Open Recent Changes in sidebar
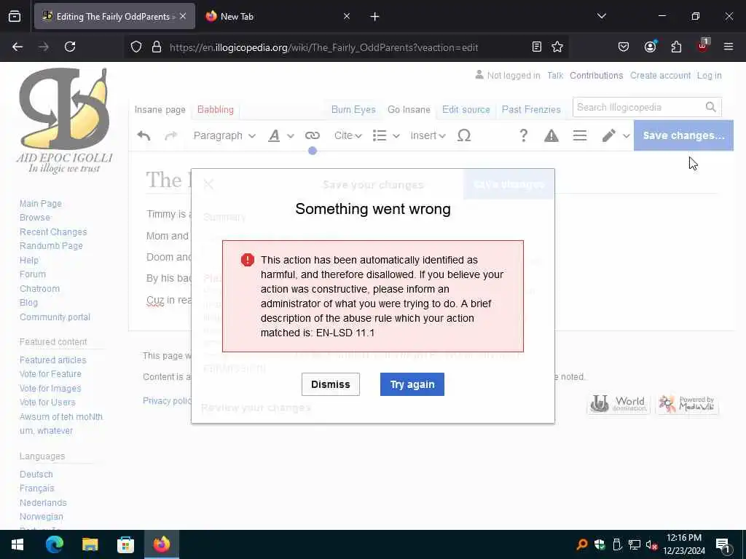This screenshot has width=746, height=559. (53, 232)
